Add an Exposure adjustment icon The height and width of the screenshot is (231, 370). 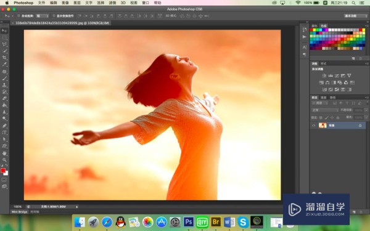pos(343,76)
